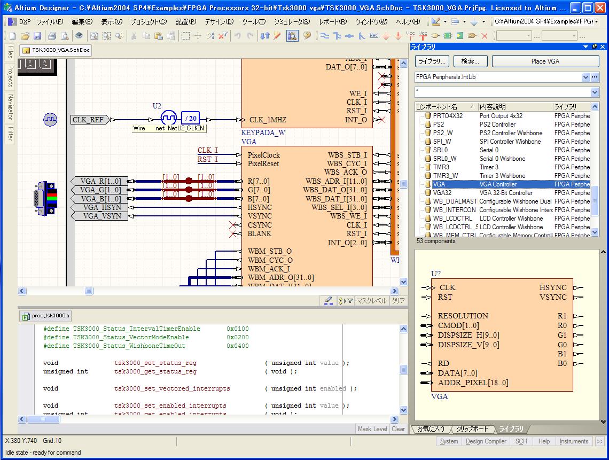Place a GND power port
Screen dimensions: 609x460
pos(386,36)
